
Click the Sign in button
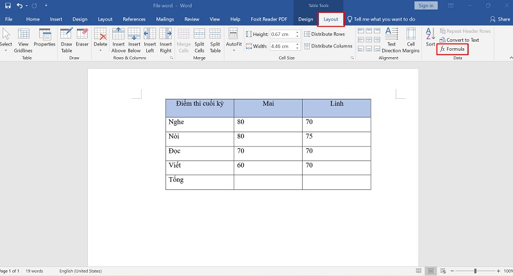point(426,6)
